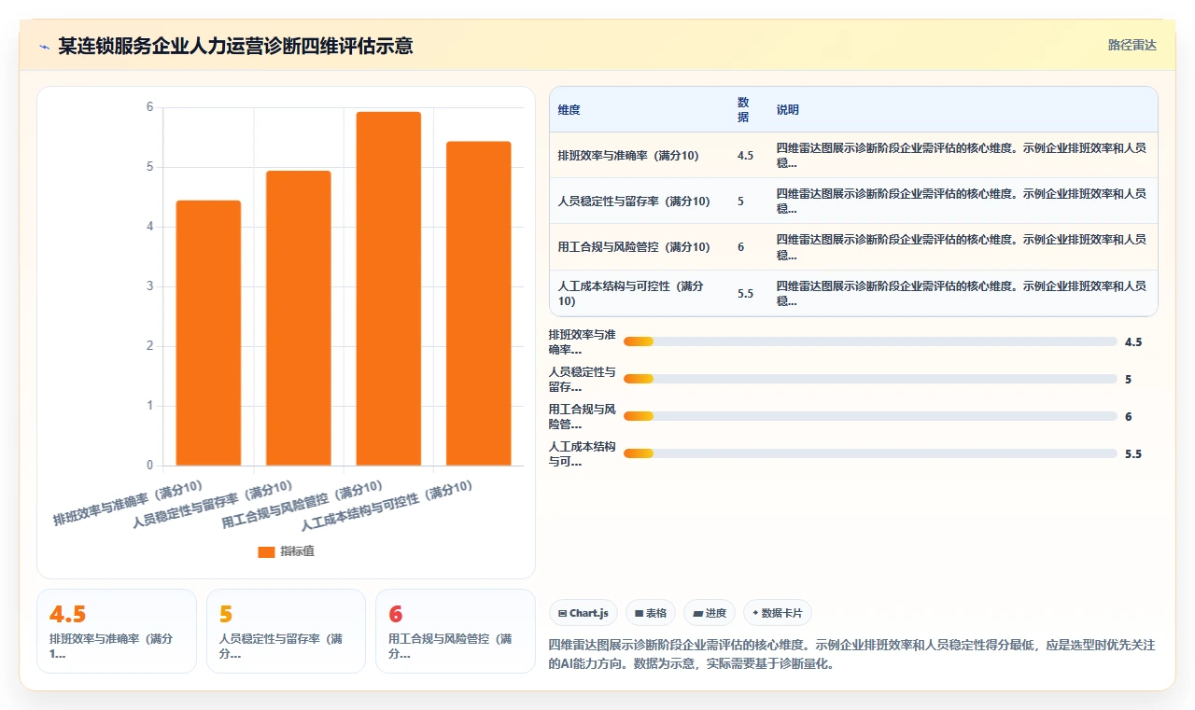
Task: Click the 数据卡片 tag chip
Action: coord(778,613)
